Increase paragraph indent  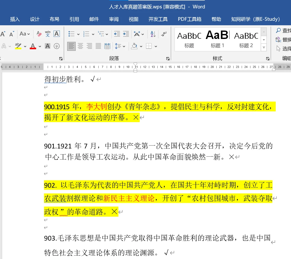click(x=126, y=34)
